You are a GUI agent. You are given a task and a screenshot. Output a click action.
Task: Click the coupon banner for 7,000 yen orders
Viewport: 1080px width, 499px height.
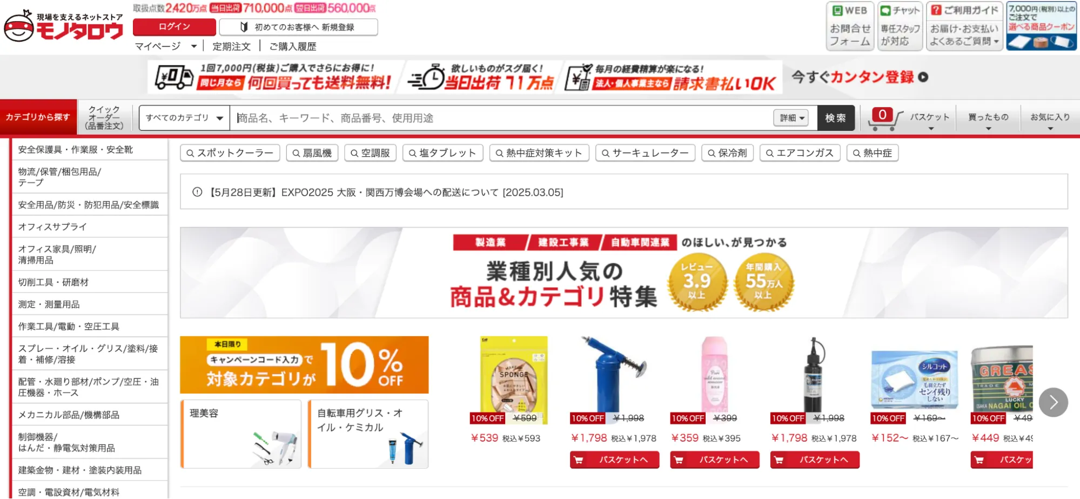[x=1041, y=26]
